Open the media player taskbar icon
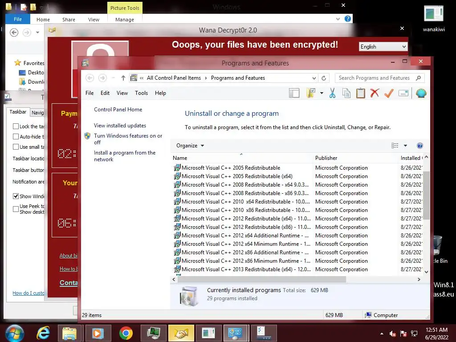The image size is (456, 342). pos(98,333)
